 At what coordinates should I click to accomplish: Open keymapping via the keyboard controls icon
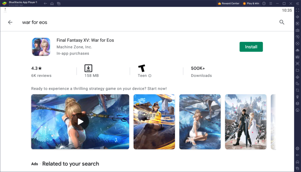click(297, 31)
